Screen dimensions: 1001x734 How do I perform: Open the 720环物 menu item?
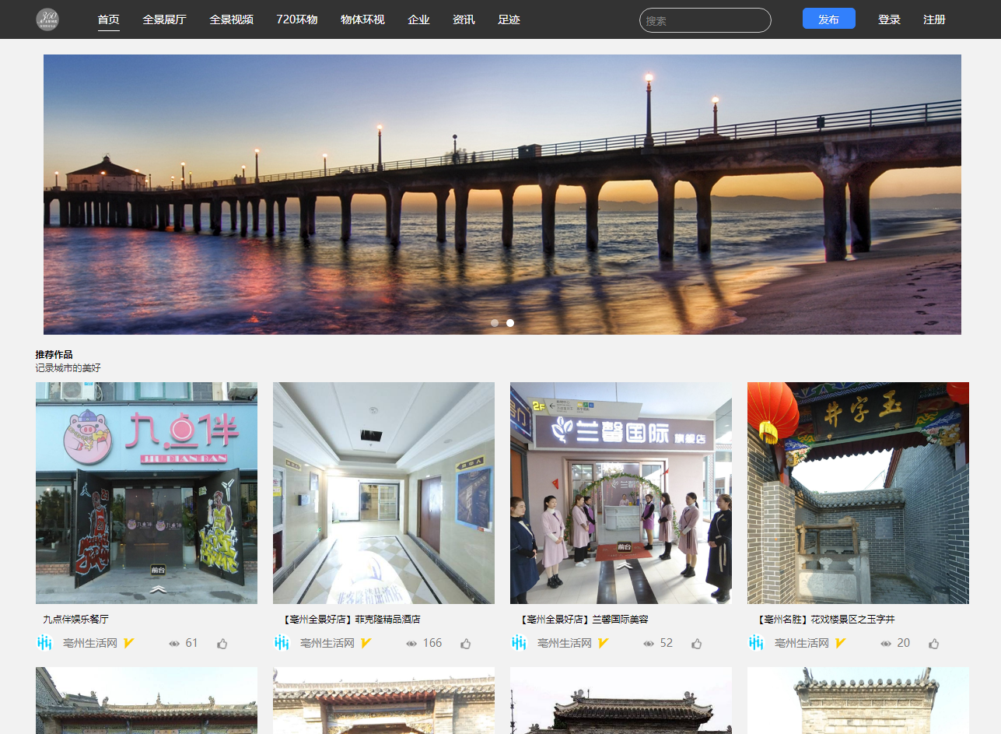tap(297, 19)
